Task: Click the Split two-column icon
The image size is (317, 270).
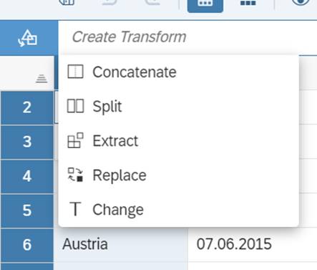Action: click(x=75, y=106)
